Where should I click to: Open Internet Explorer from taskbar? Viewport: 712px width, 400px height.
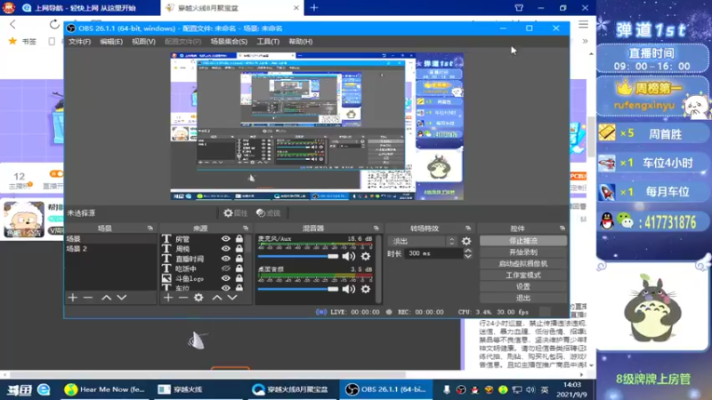pyautogui.click(x=44, y=389)
